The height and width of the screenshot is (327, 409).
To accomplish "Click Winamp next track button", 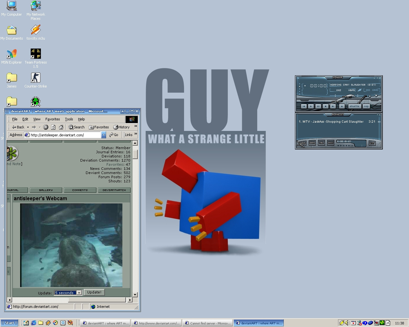I will click(x=333, y=106).
